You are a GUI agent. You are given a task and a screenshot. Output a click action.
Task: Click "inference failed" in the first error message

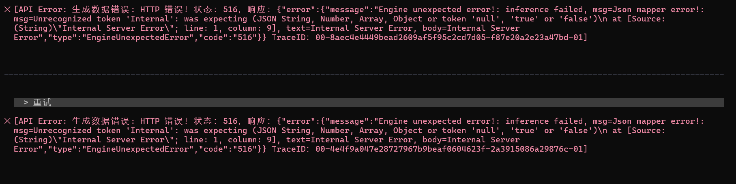pyautogui.click(x=544, y=10)
